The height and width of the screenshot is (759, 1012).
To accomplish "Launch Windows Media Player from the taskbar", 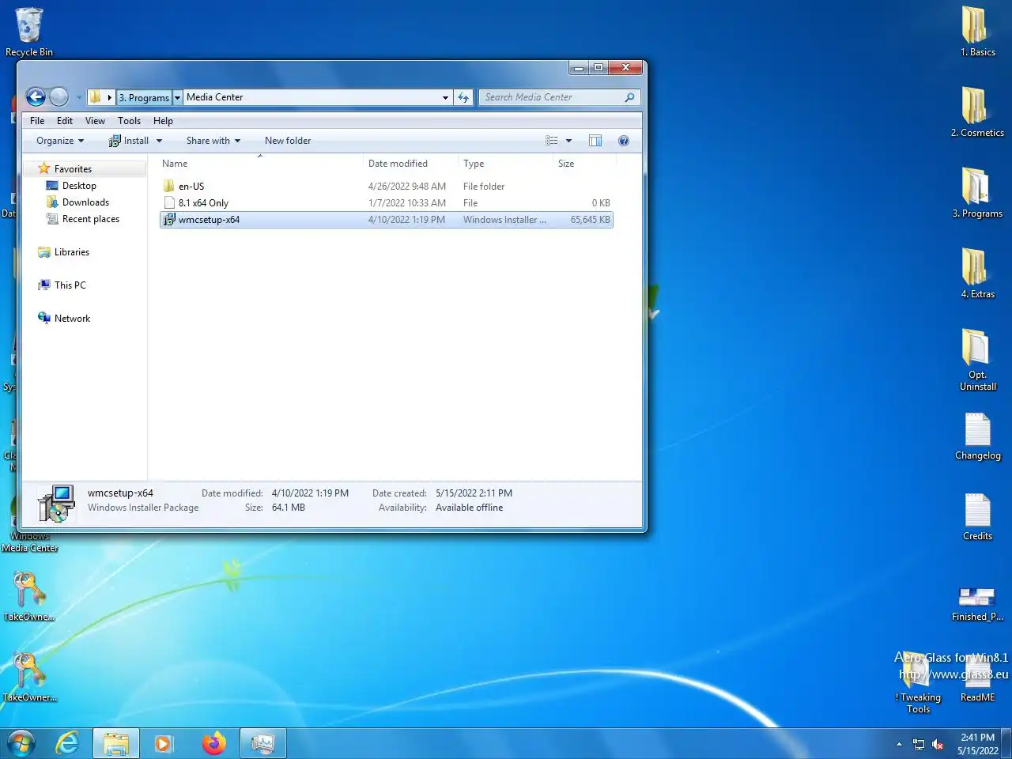I will 164,744.
